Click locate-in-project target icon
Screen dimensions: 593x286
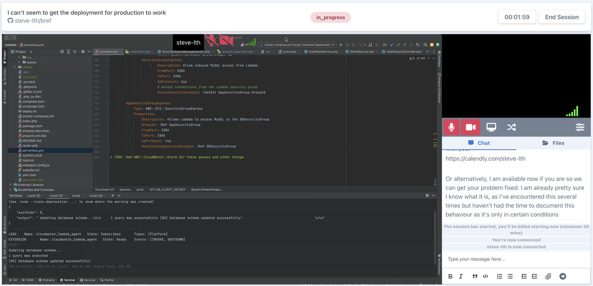point(62,52)
